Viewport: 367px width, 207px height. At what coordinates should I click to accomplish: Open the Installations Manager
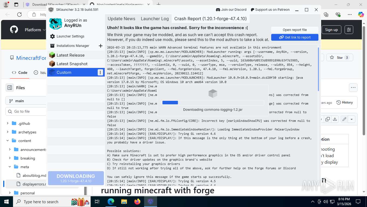(73, 46)
